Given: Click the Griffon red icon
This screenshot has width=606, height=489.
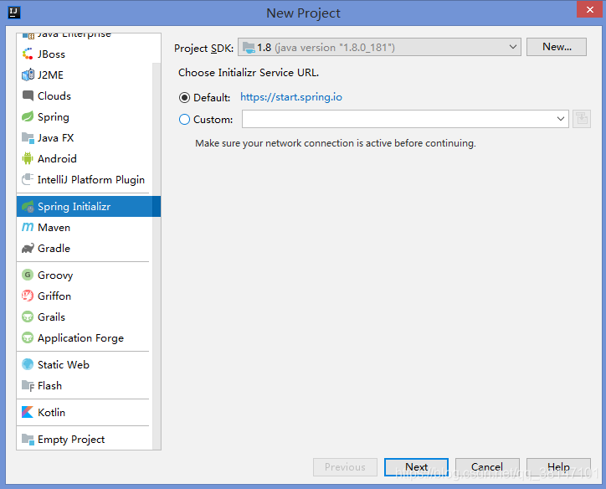Looking at the screenshot, I should [28, 296].
